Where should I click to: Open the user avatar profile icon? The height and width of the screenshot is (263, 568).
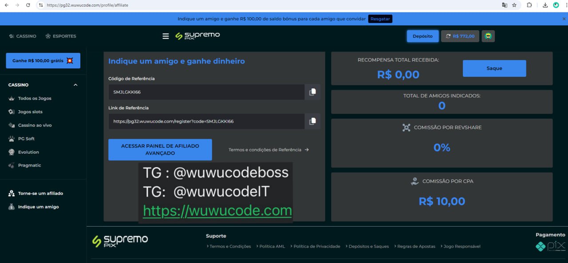coord(488,36)
